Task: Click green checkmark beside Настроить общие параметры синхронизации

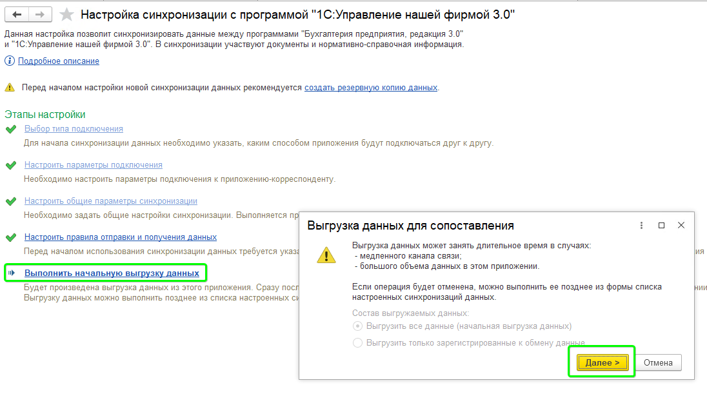Action: (11, 201)
